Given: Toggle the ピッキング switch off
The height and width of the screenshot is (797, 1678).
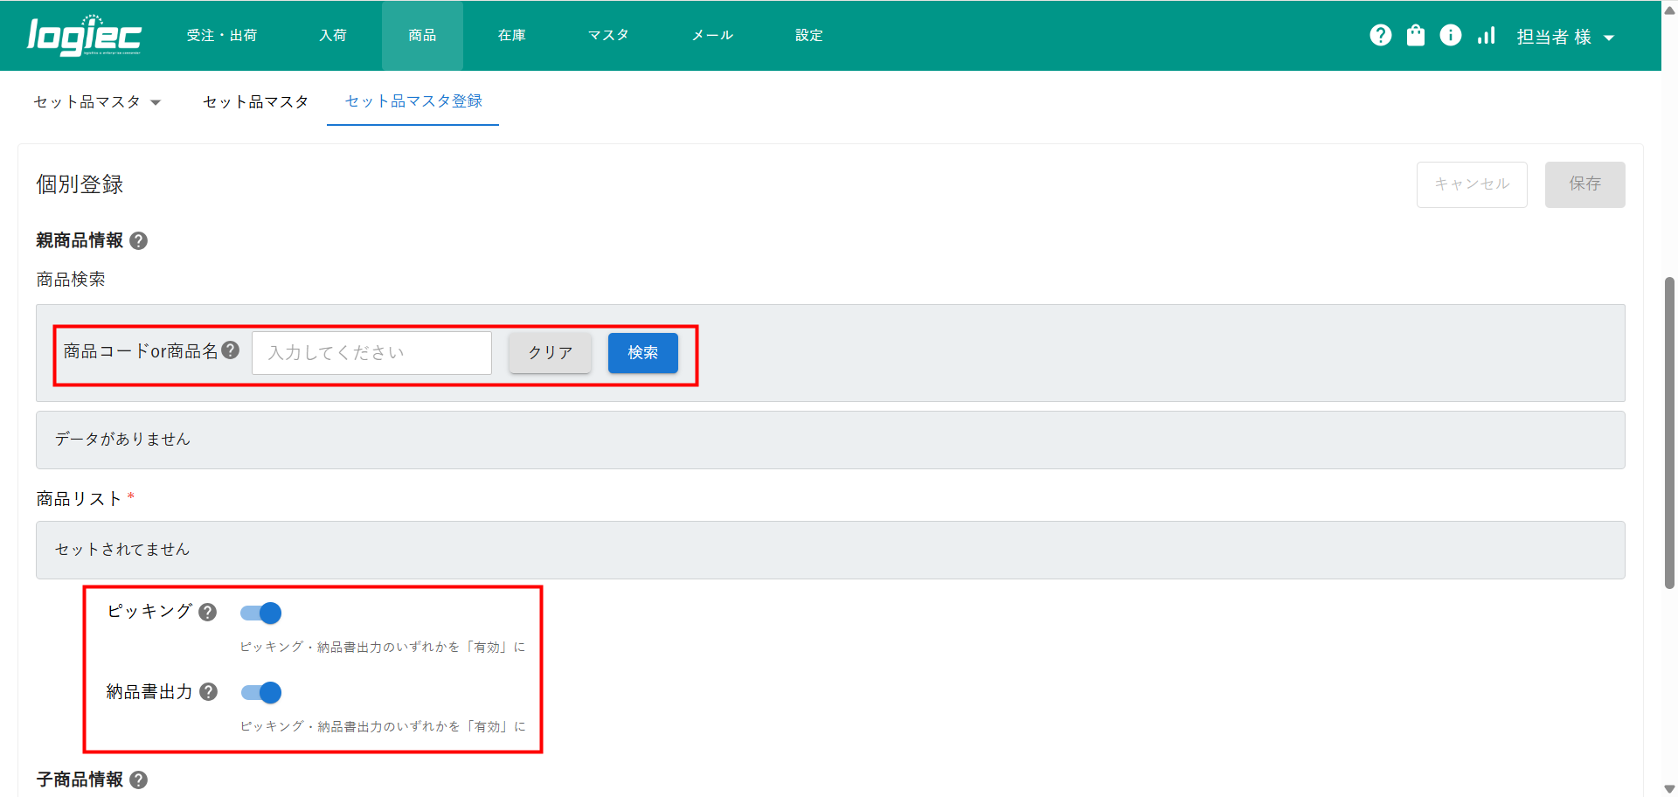Looking at the screenshot, I should (x=261, y=613).
